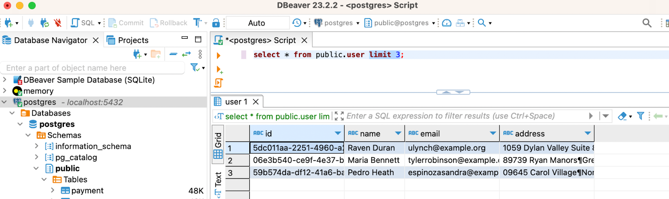Image resolution: width=669 pixels, height=199 pixels.
Task: Execute SQL statement with the orange arrow
Action: [218, 55]
